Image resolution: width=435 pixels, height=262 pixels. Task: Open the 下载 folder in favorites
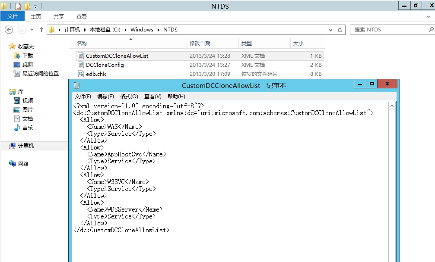tap(27, 56)
